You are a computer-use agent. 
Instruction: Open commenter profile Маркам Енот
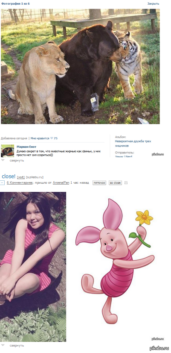(x=26, y=147)
